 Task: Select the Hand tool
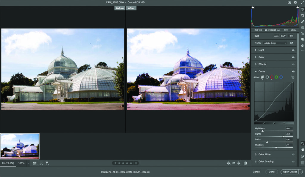(303, 149)
